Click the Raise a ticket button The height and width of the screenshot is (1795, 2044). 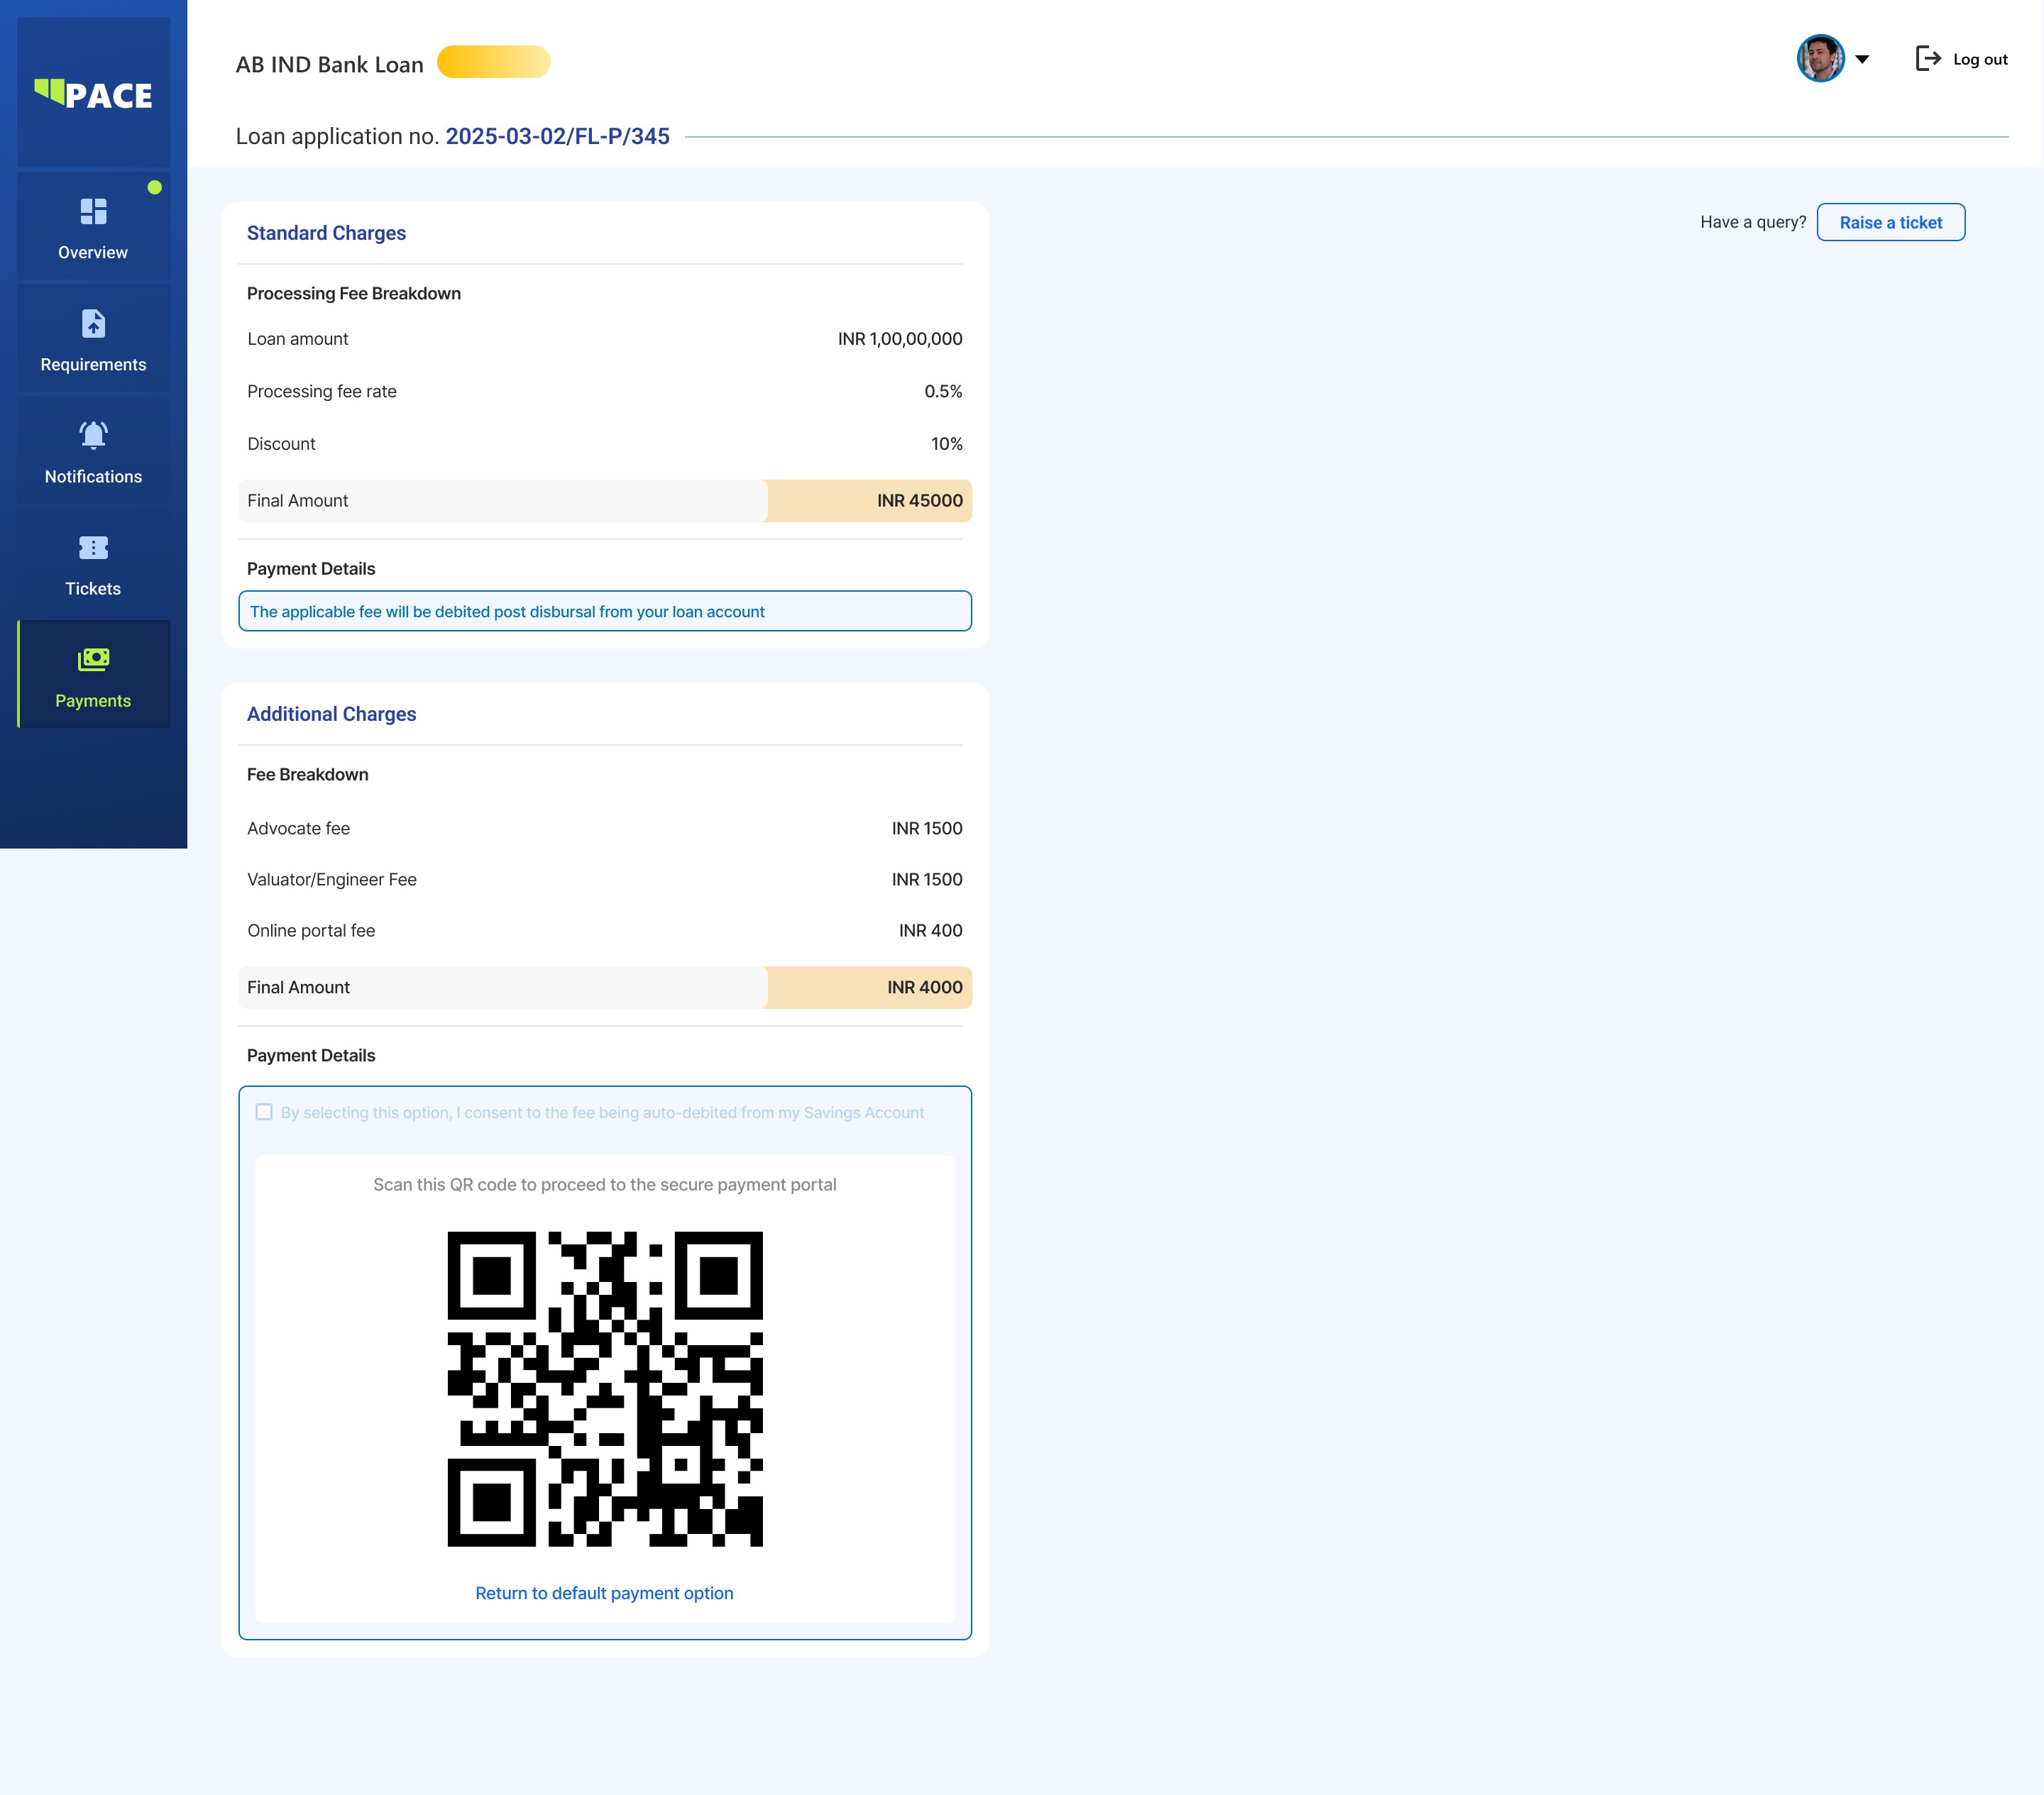click(1890, 222)
